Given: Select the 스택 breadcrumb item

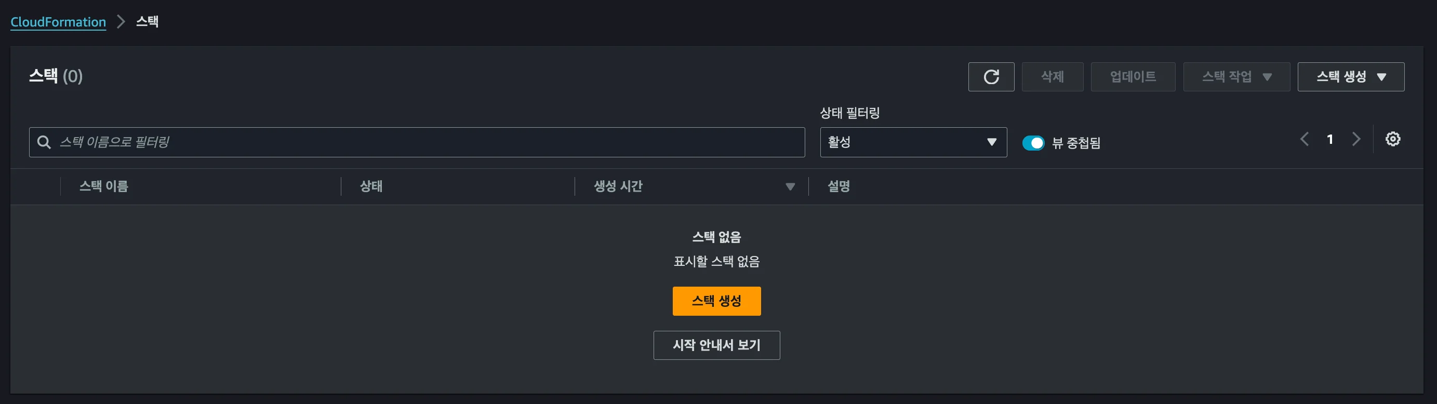Looking at the screenshot, I should (x=147, y=21).
